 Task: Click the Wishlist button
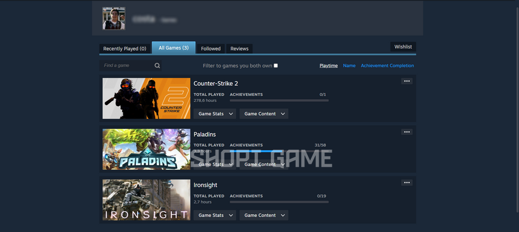[403, 47]
